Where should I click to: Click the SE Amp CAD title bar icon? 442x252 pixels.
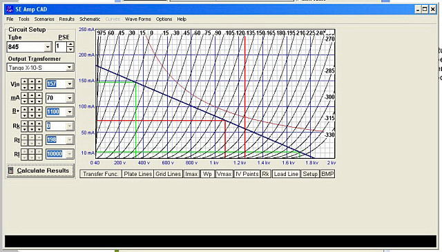[10, 9]
